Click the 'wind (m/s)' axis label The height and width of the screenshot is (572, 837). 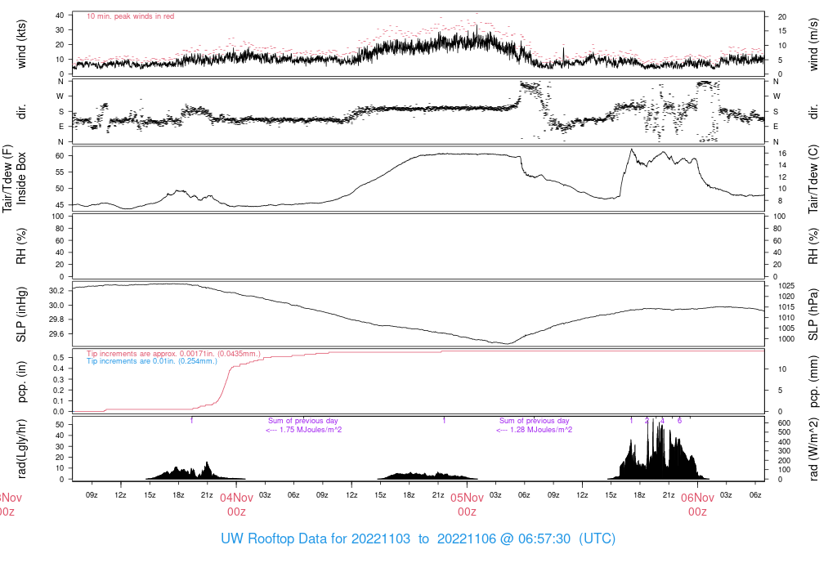pyautogui.click(x=813, y=44)
